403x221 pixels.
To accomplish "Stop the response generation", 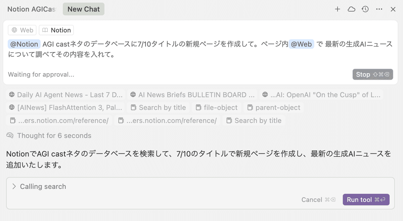I will click(x=372, y=75).
